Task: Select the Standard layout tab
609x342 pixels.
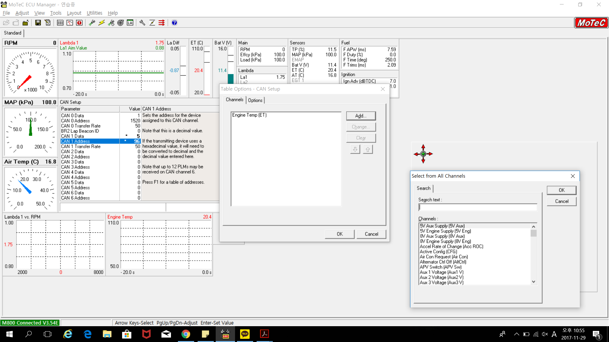Action: click(x=13, y=33)
